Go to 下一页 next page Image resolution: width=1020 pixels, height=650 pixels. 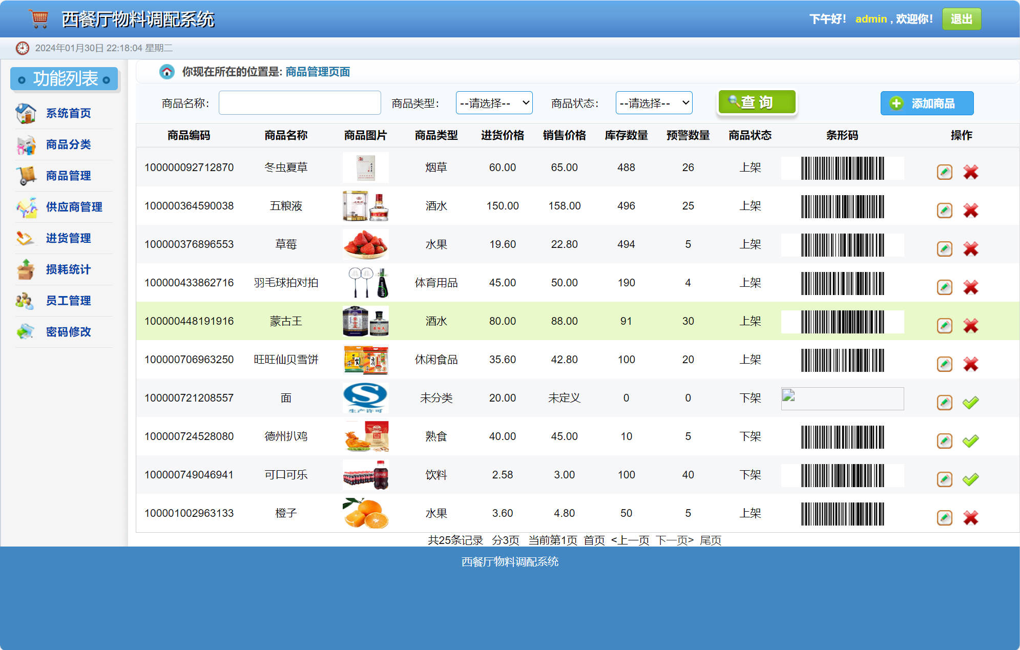tap(675, 540)
